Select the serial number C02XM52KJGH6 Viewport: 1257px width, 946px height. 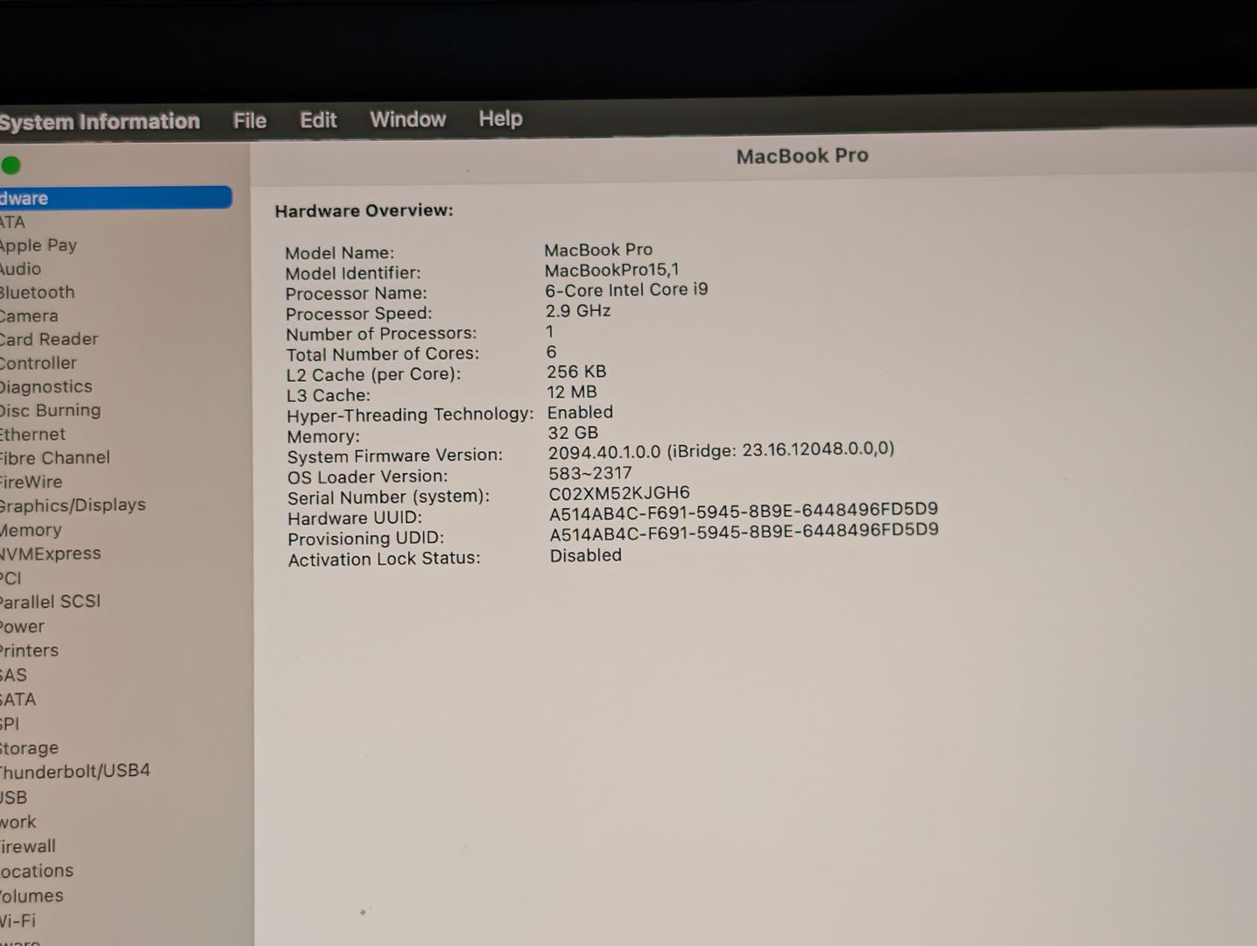coord(619,493)
